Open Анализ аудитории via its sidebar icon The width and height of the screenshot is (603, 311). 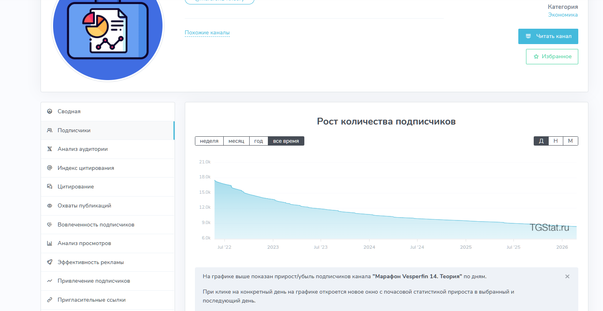click(x=49, y=149)
